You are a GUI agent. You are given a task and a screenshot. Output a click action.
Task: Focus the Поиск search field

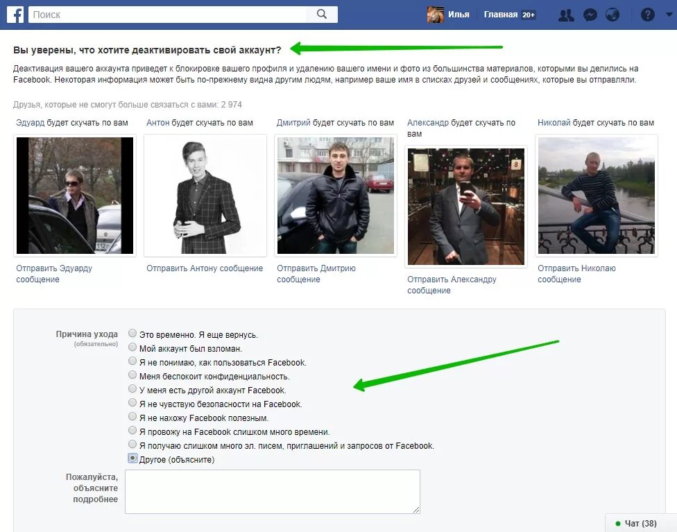(x=168, y=15)
